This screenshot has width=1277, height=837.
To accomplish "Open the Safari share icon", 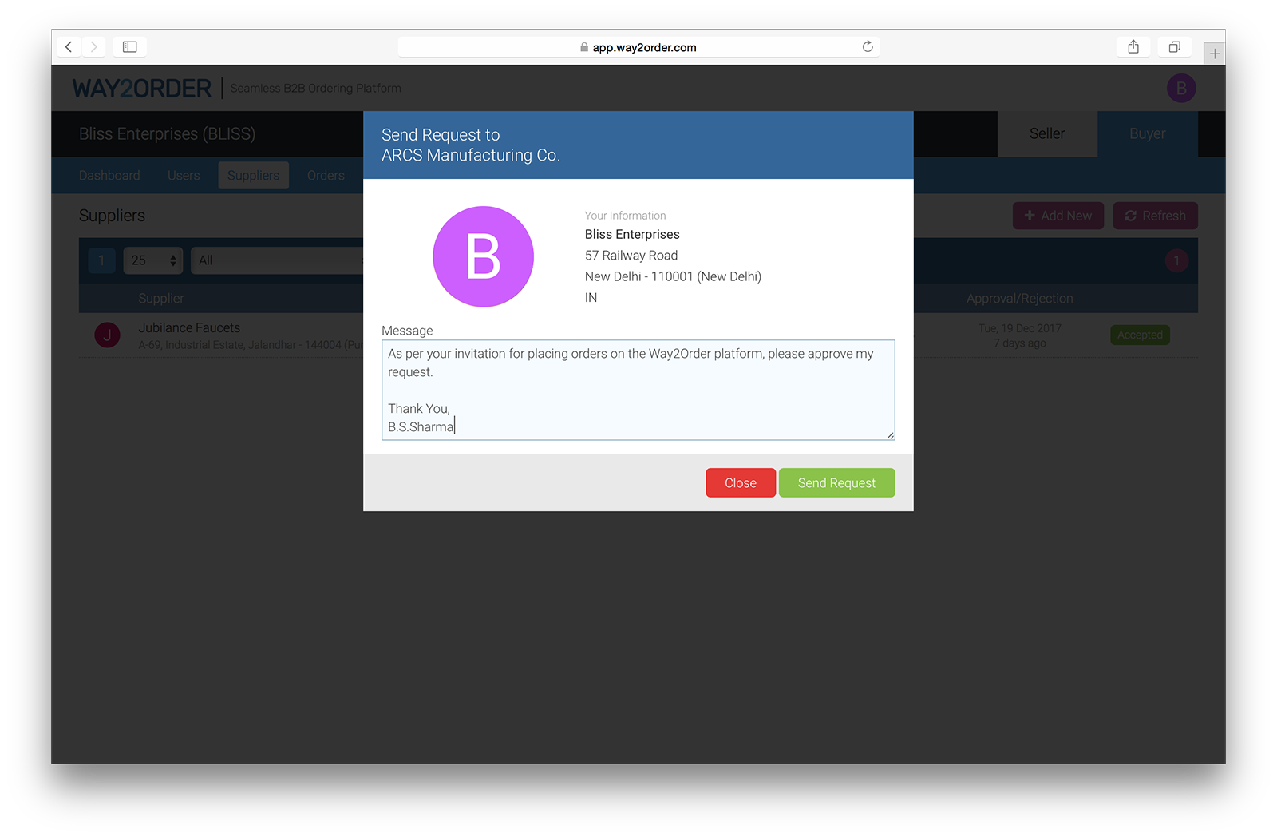I will [x=1133, y=47].
